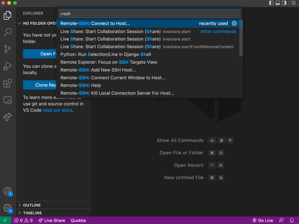Screen dimensions: 299x224
Task: Open the Extensions view icon
Action: (x=8, y=83)
